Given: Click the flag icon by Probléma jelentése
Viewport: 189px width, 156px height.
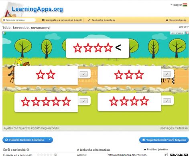Looking at the screenshot, I should click(x=145, y=150).
